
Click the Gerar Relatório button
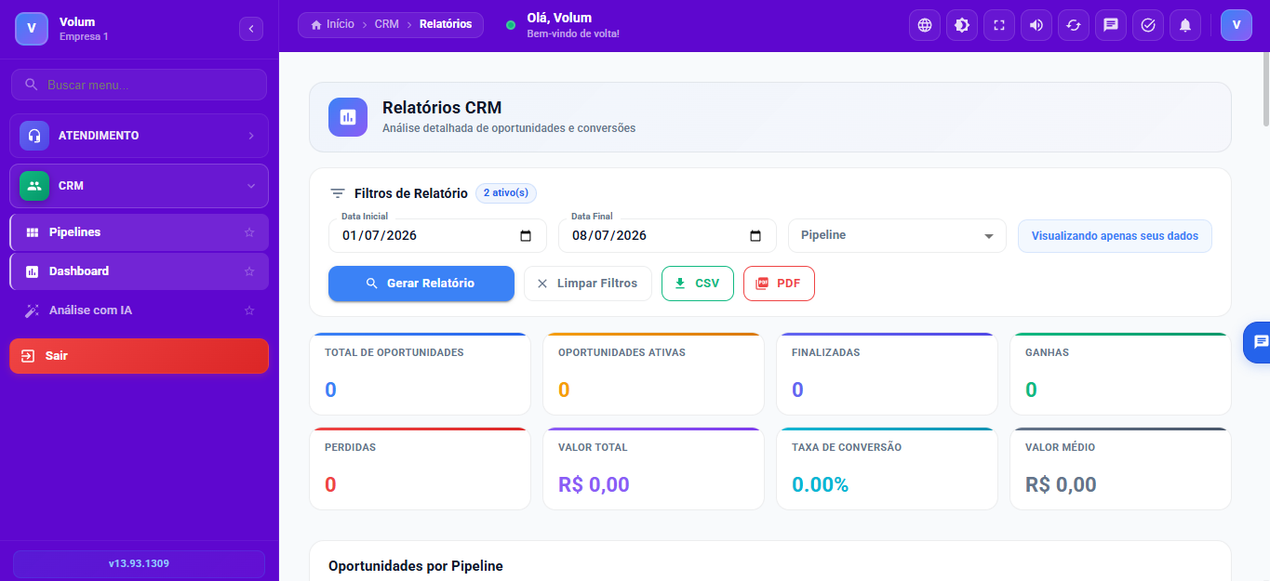(x=421, y=284)
